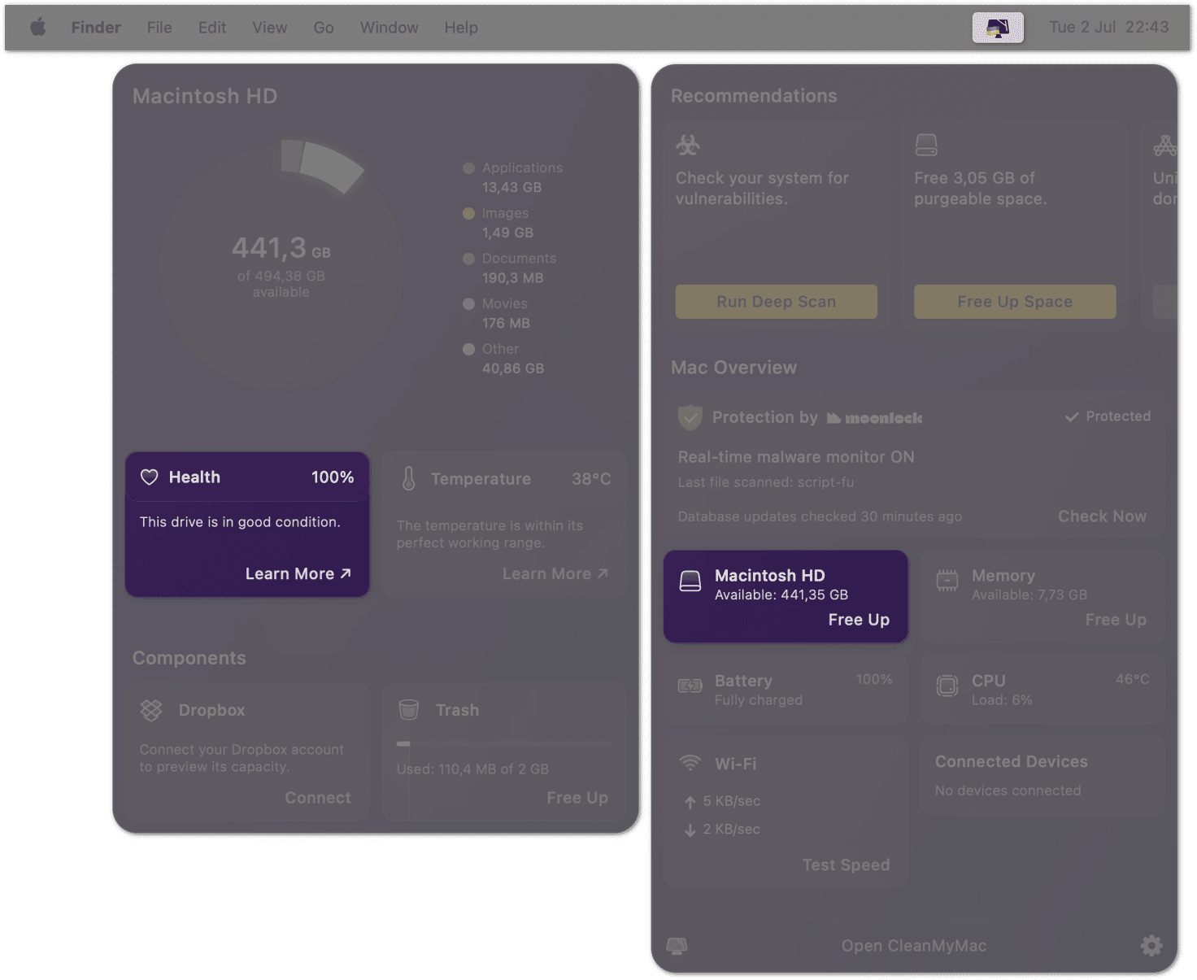
Task: Click the disk usage donut chart
Action: click(281, 264)
